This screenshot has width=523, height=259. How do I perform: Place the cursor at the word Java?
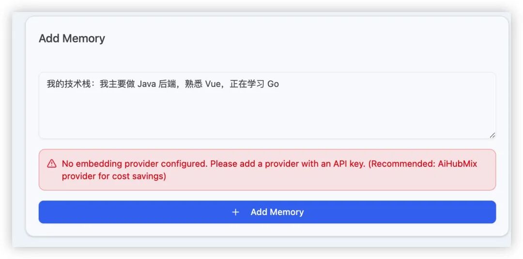click(x=146, y=84)
